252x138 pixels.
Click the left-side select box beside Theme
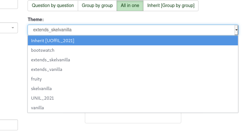[x=9, y=28]
